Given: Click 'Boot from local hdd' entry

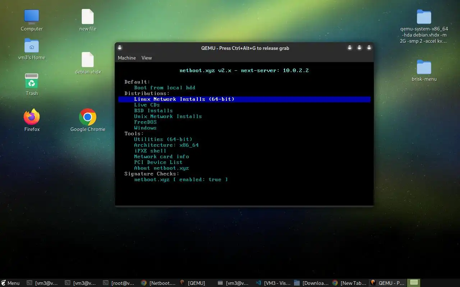Looking at the screenshot, I should tap(165, 88).
